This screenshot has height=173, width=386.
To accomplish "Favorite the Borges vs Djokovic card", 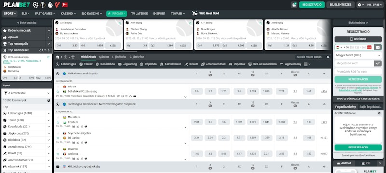I will click(x=261, y=23).
